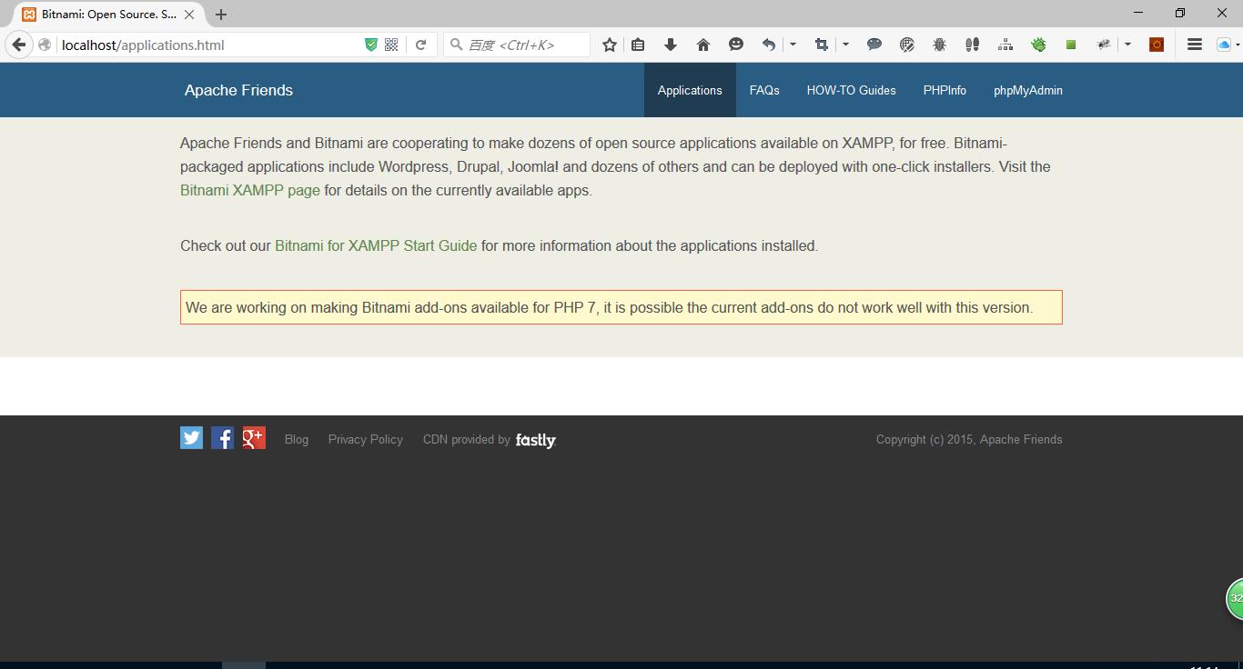Open dropdown next to the crop icon
1243x669 pixels.
tap(845, 45)
